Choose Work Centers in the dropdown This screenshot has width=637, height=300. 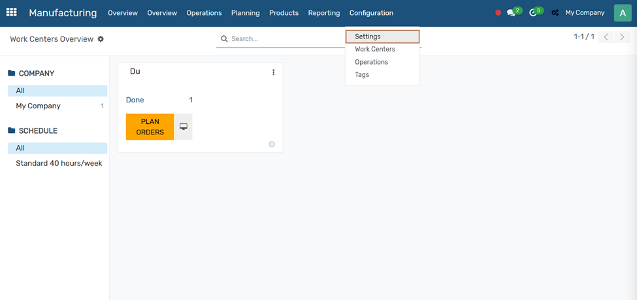point(375,50)
